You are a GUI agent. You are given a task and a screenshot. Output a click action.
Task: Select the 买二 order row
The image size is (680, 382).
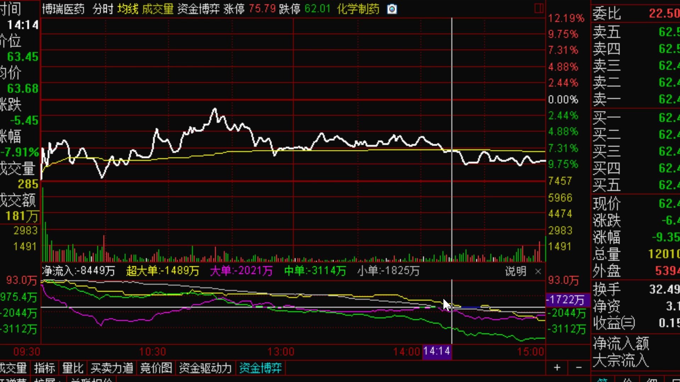click(x=636, y=135)
